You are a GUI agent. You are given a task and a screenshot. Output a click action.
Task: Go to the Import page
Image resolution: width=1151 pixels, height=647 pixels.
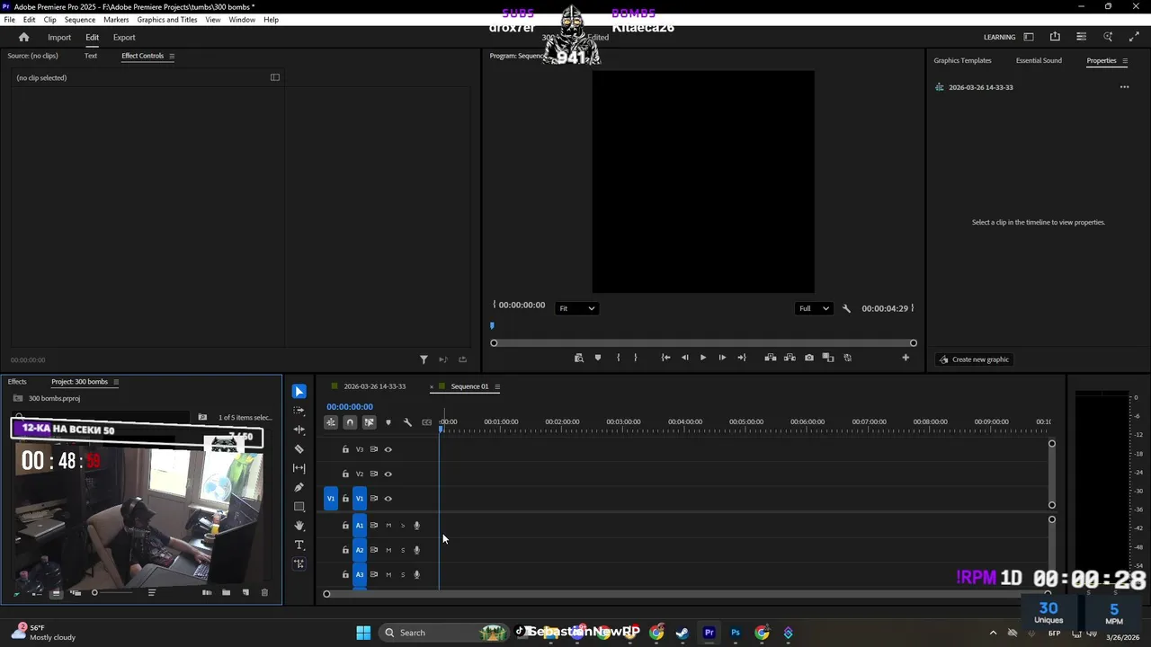(59, 37)
